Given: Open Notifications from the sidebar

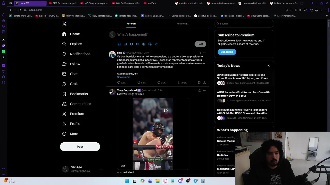Looking at the screenshot, I should 76,54.
